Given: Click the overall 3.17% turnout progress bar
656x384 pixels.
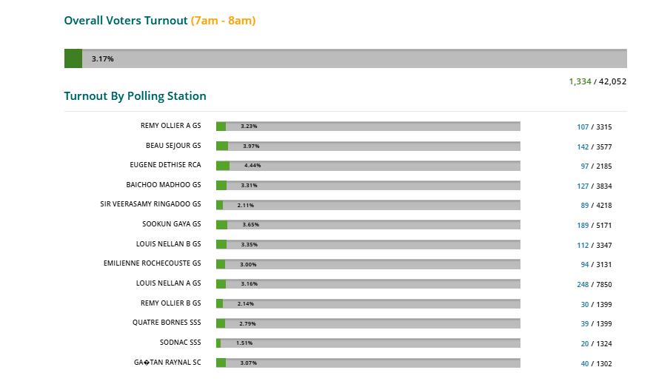Looking at the screenshot, I should (x=346, y=58).
